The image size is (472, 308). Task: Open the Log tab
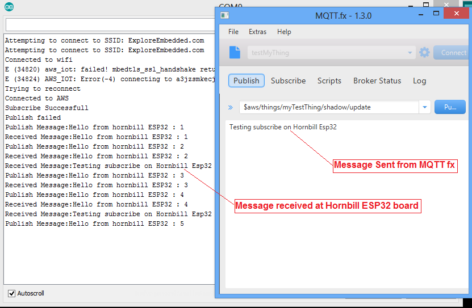pos(419,81)
